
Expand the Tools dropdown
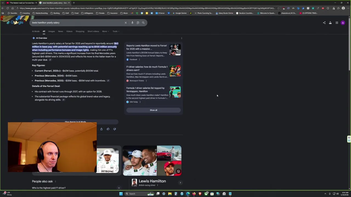[x=116, y=31]
